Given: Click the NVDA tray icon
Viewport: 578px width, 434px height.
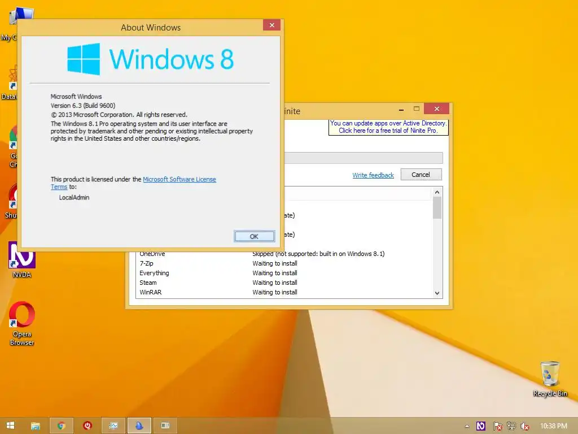Looking at the screenshot, I should pyautogui.click(x=481, y=426).
